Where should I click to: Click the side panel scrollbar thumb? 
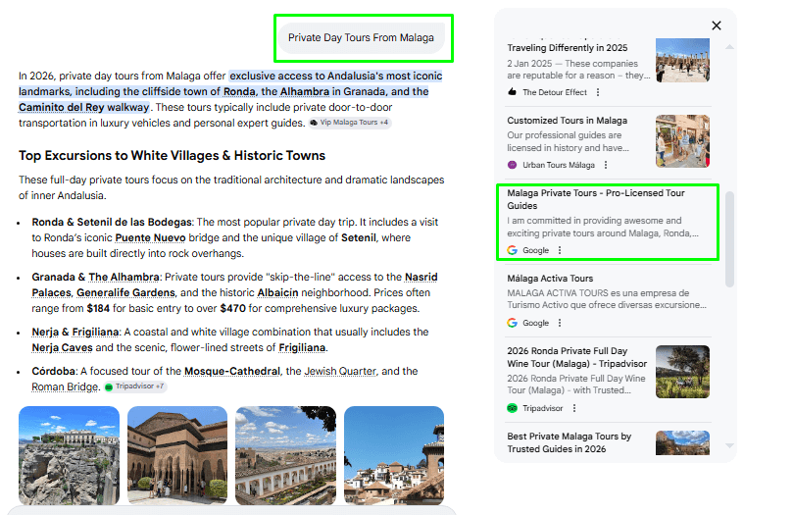[729, 239]
